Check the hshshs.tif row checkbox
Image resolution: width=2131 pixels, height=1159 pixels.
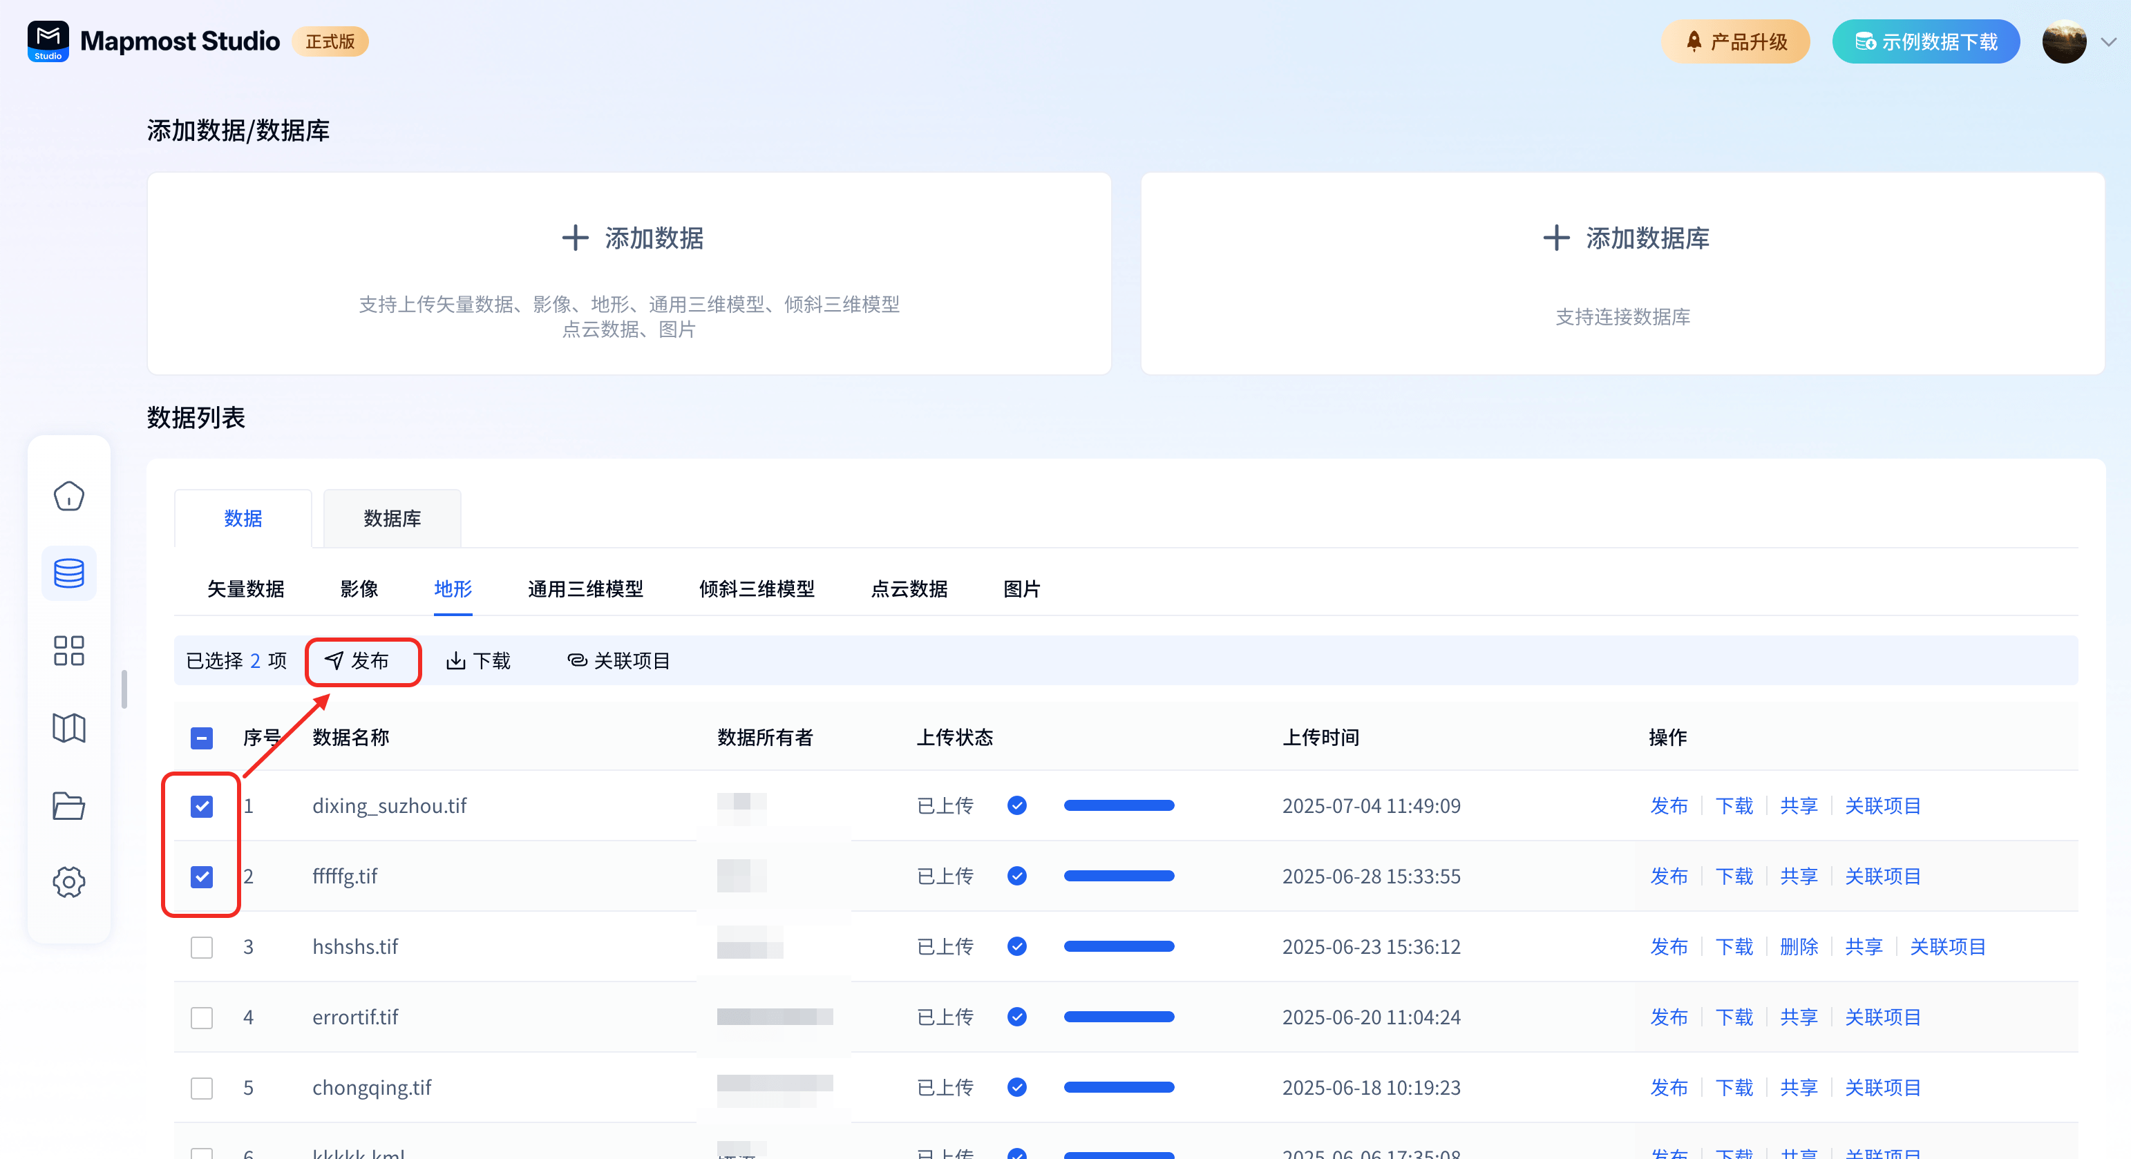tap(202, 946)
